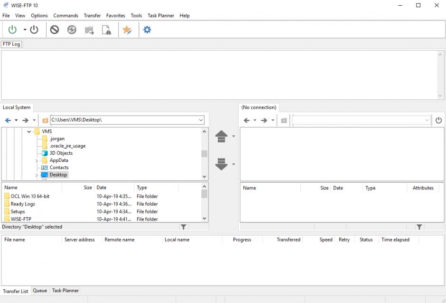Select .oracle_jre_usage folder in tree
The width and height of the screenshot is (446, 303).
tap(67, 146)
